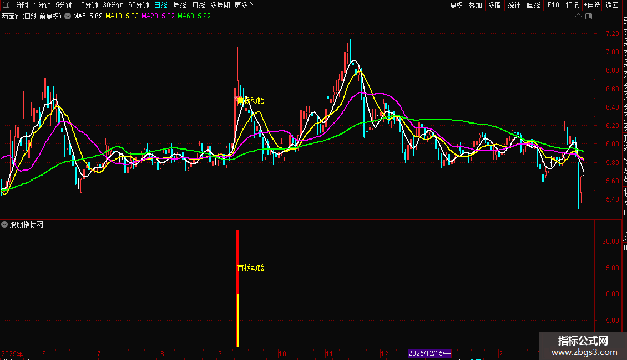Switch to 月线 monthly chart

click(x=198, y=5)
